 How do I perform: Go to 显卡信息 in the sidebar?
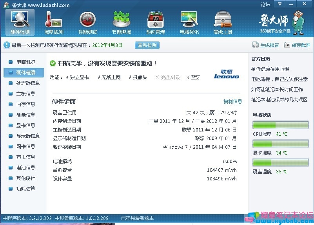coord(25,125)
